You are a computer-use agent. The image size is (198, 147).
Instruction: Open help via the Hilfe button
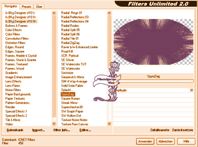[x=186, y=141]
